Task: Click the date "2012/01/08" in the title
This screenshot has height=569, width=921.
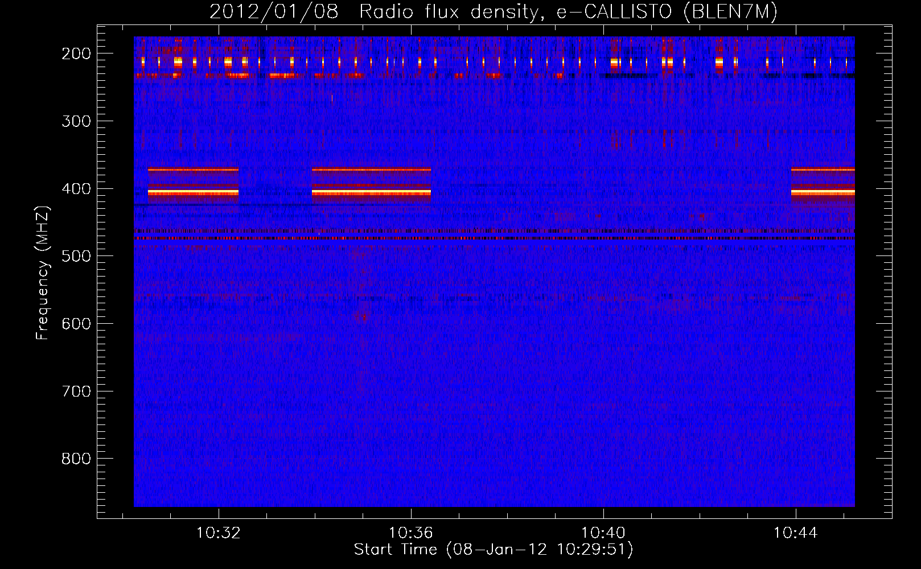Action: 274,11
